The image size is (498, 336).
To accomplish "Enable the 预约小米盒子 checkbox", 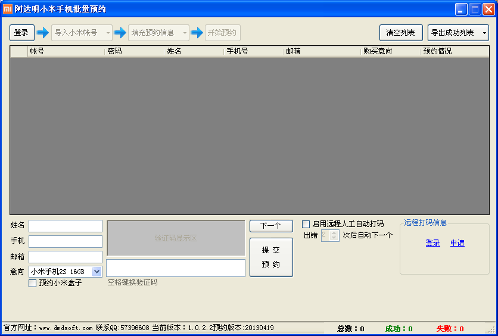I will point(32,283).
